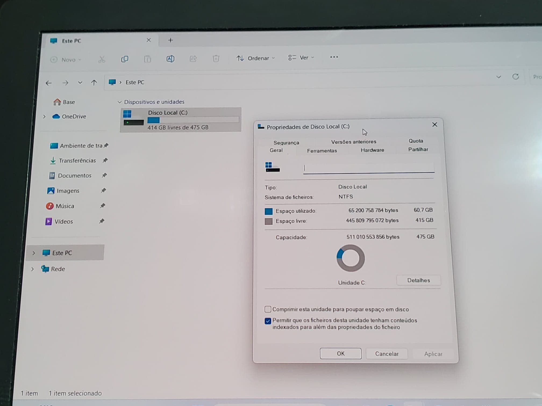Select Disco Local (C:) drive tile
The width and height of the screenshot is (542, 406).
coord(181,120)
